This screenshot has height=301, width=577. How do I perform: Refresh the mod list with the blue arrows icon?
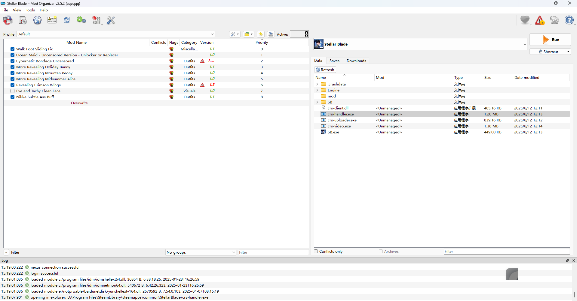click(66, 20)
